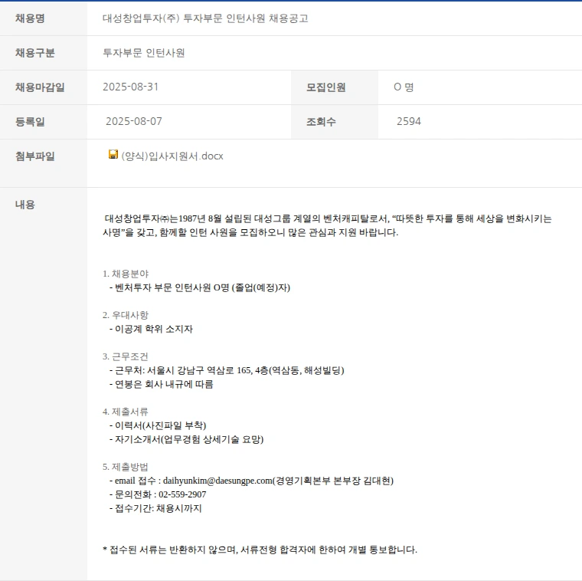
Task: Click the 첨부파일 label
Action: (x=35, y=156)
